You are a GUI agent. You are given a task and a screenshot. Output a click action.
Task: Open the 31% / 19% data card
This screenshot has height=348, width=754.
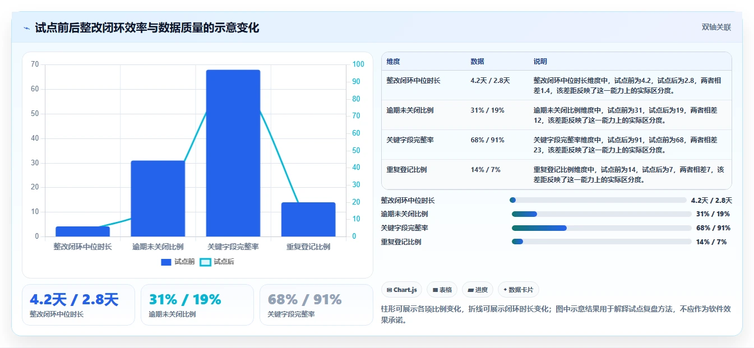(197, 305)
